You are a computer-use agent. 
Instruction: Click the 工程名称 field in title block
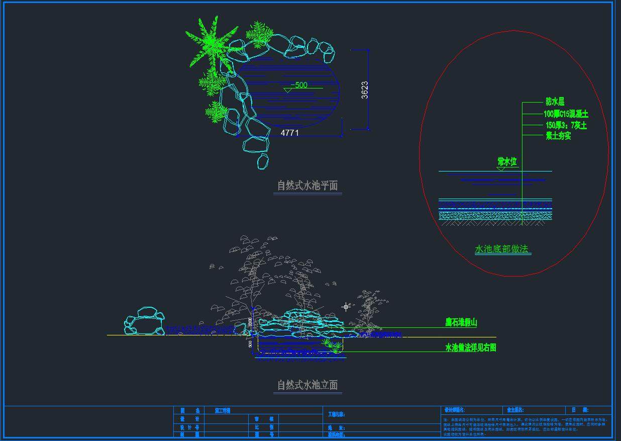(337, 415)
